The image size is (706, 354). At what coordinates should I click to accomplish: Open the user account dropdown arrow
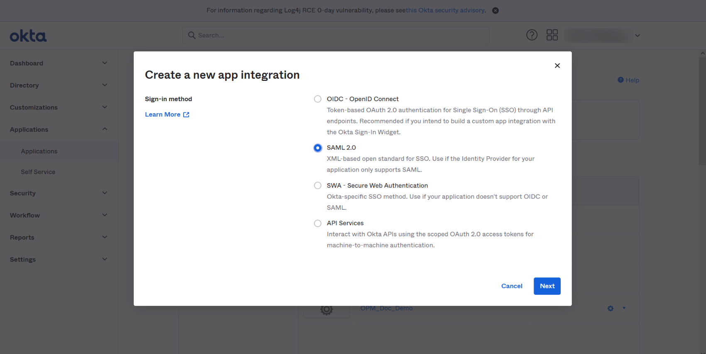click(637, 36)
